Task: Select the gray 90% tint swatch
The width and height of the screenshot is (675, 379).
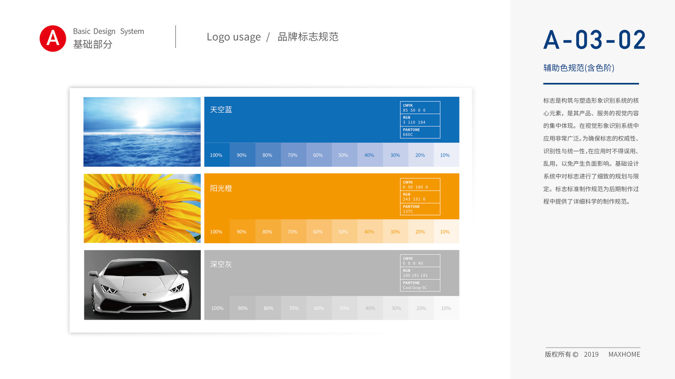Action: tap(242, 308)
